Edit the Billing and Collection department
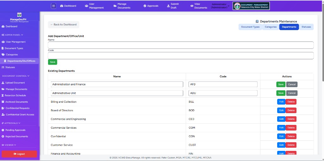 (x=281, y=102)
